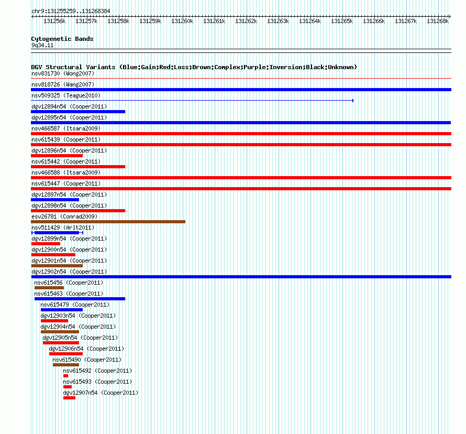This screenshot has width=466, height=434.
Task: Click the Cytogenetic Bands track title
Action: (62, 39)
